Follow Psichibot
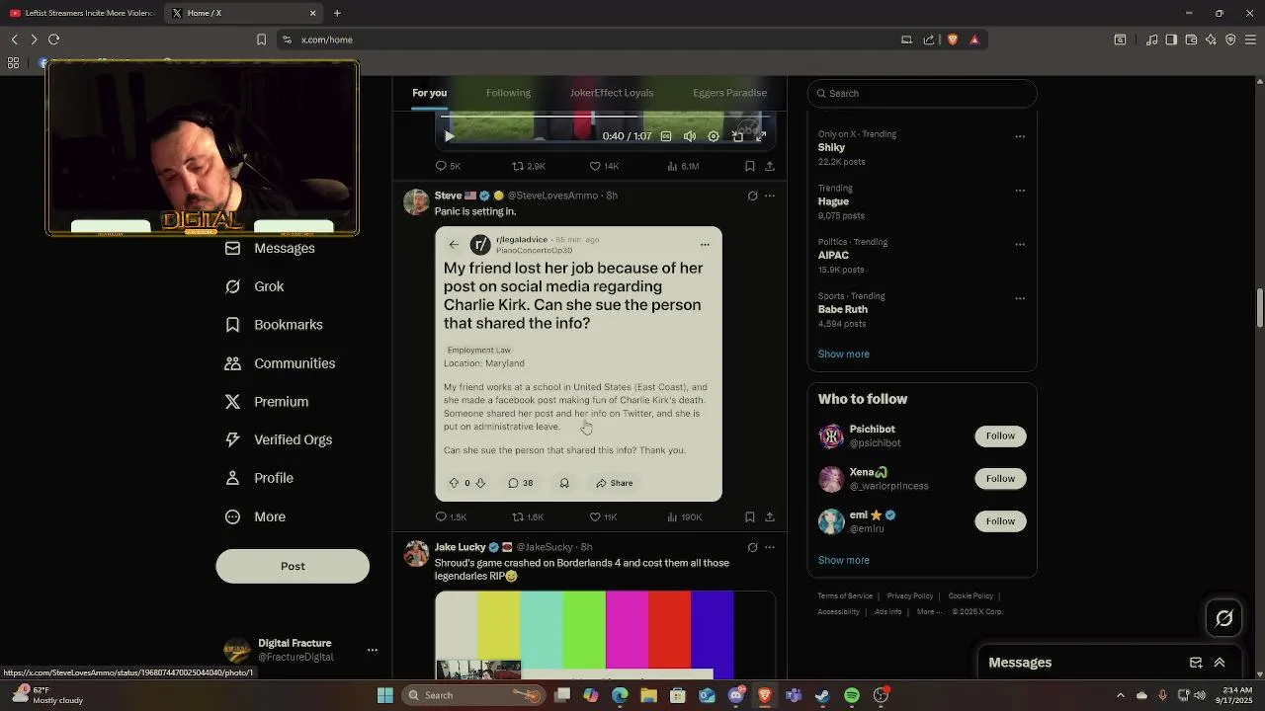The image size is (1265, 711). pos(1000,435)
